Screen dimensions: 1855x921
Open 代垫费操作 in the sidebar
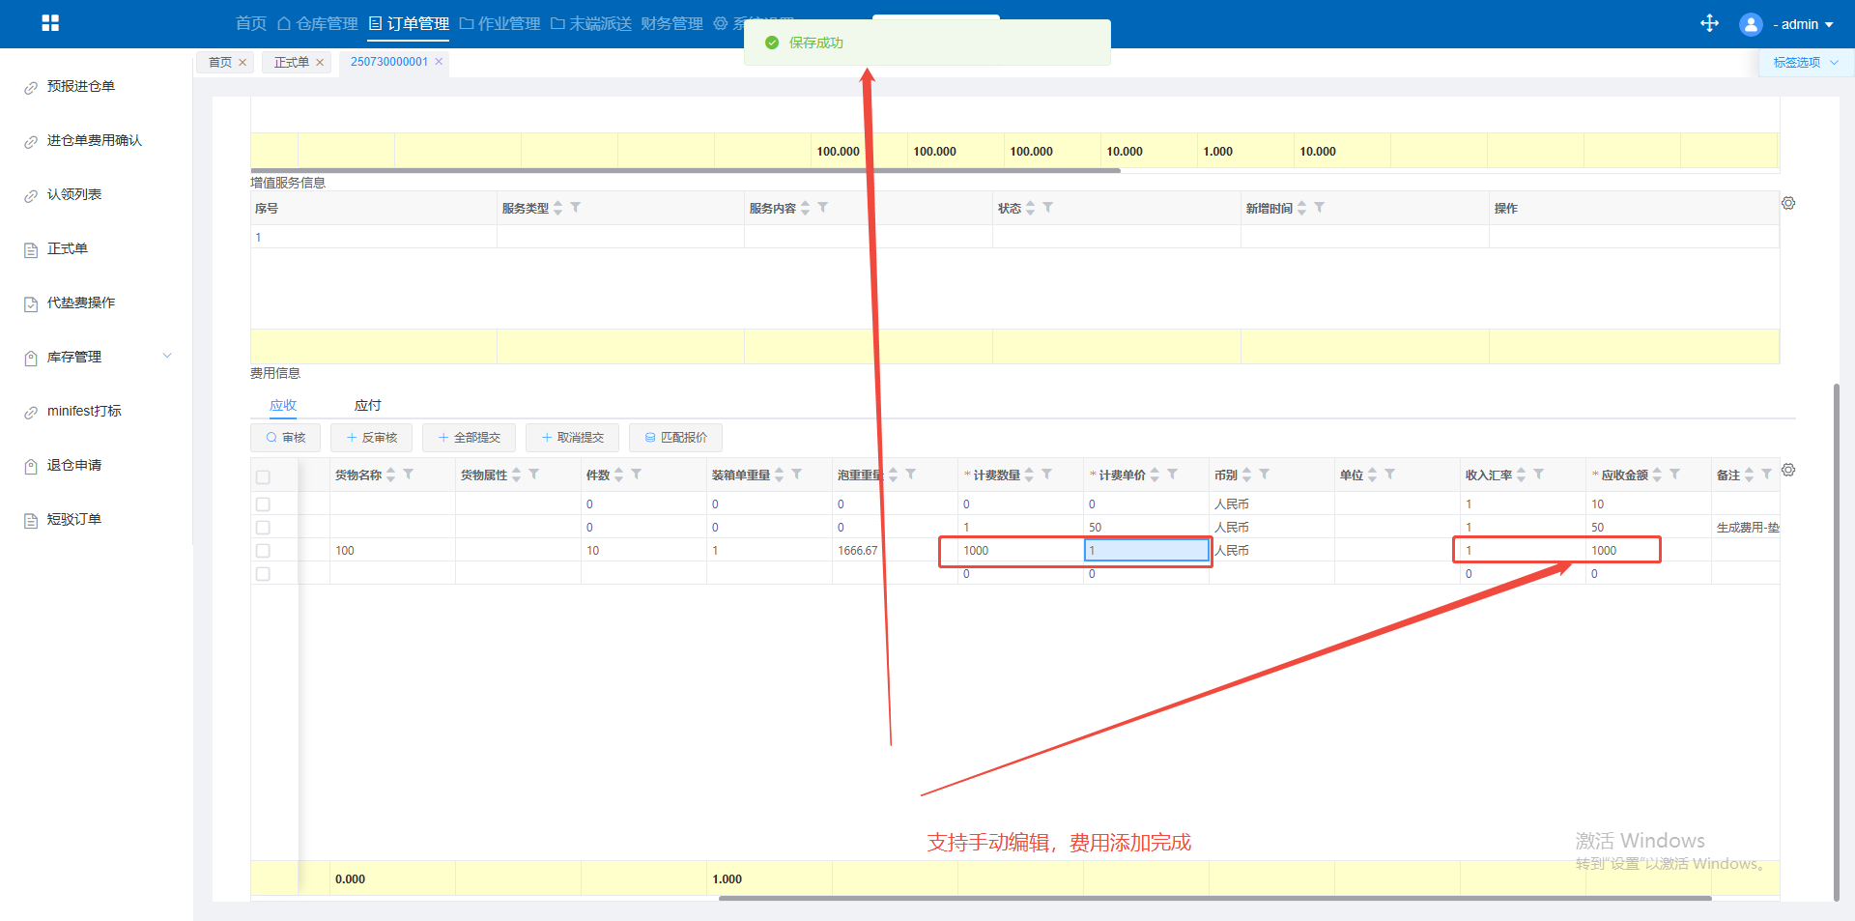[81, 302]
